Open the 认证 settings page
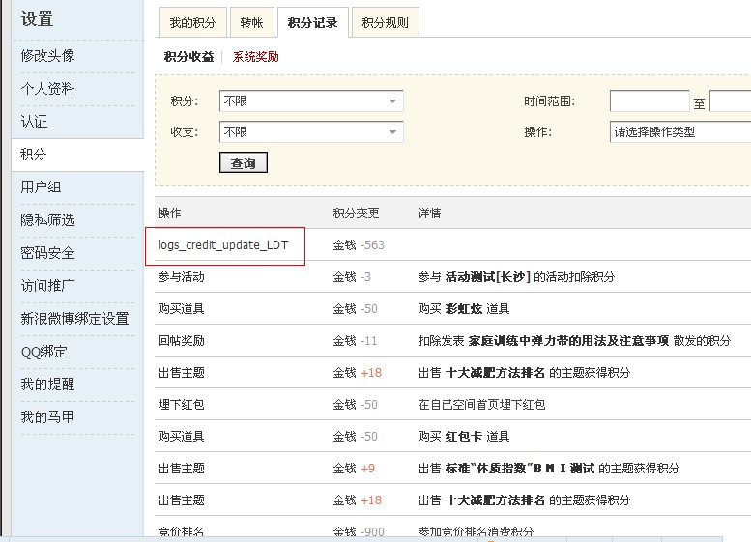This screenshot has height=542, width=751. [x=34, y=122]
